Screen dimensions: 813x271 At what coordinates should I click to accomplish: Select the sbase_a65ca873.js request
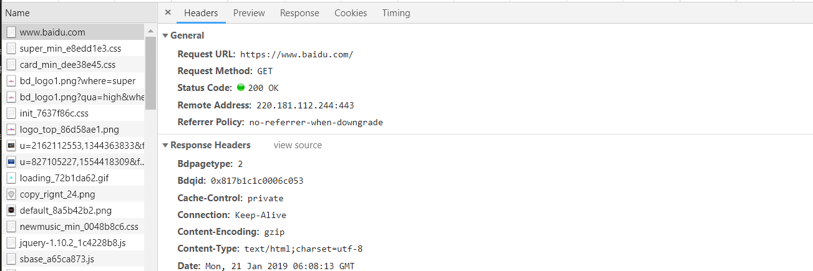pos(57,259)
